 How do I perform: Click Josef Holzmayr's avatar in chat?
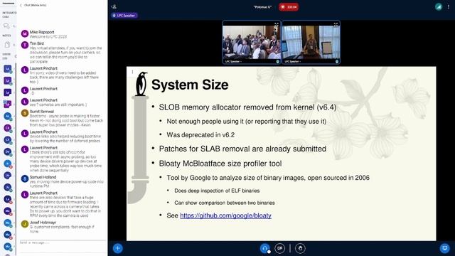tap(25, 224)
